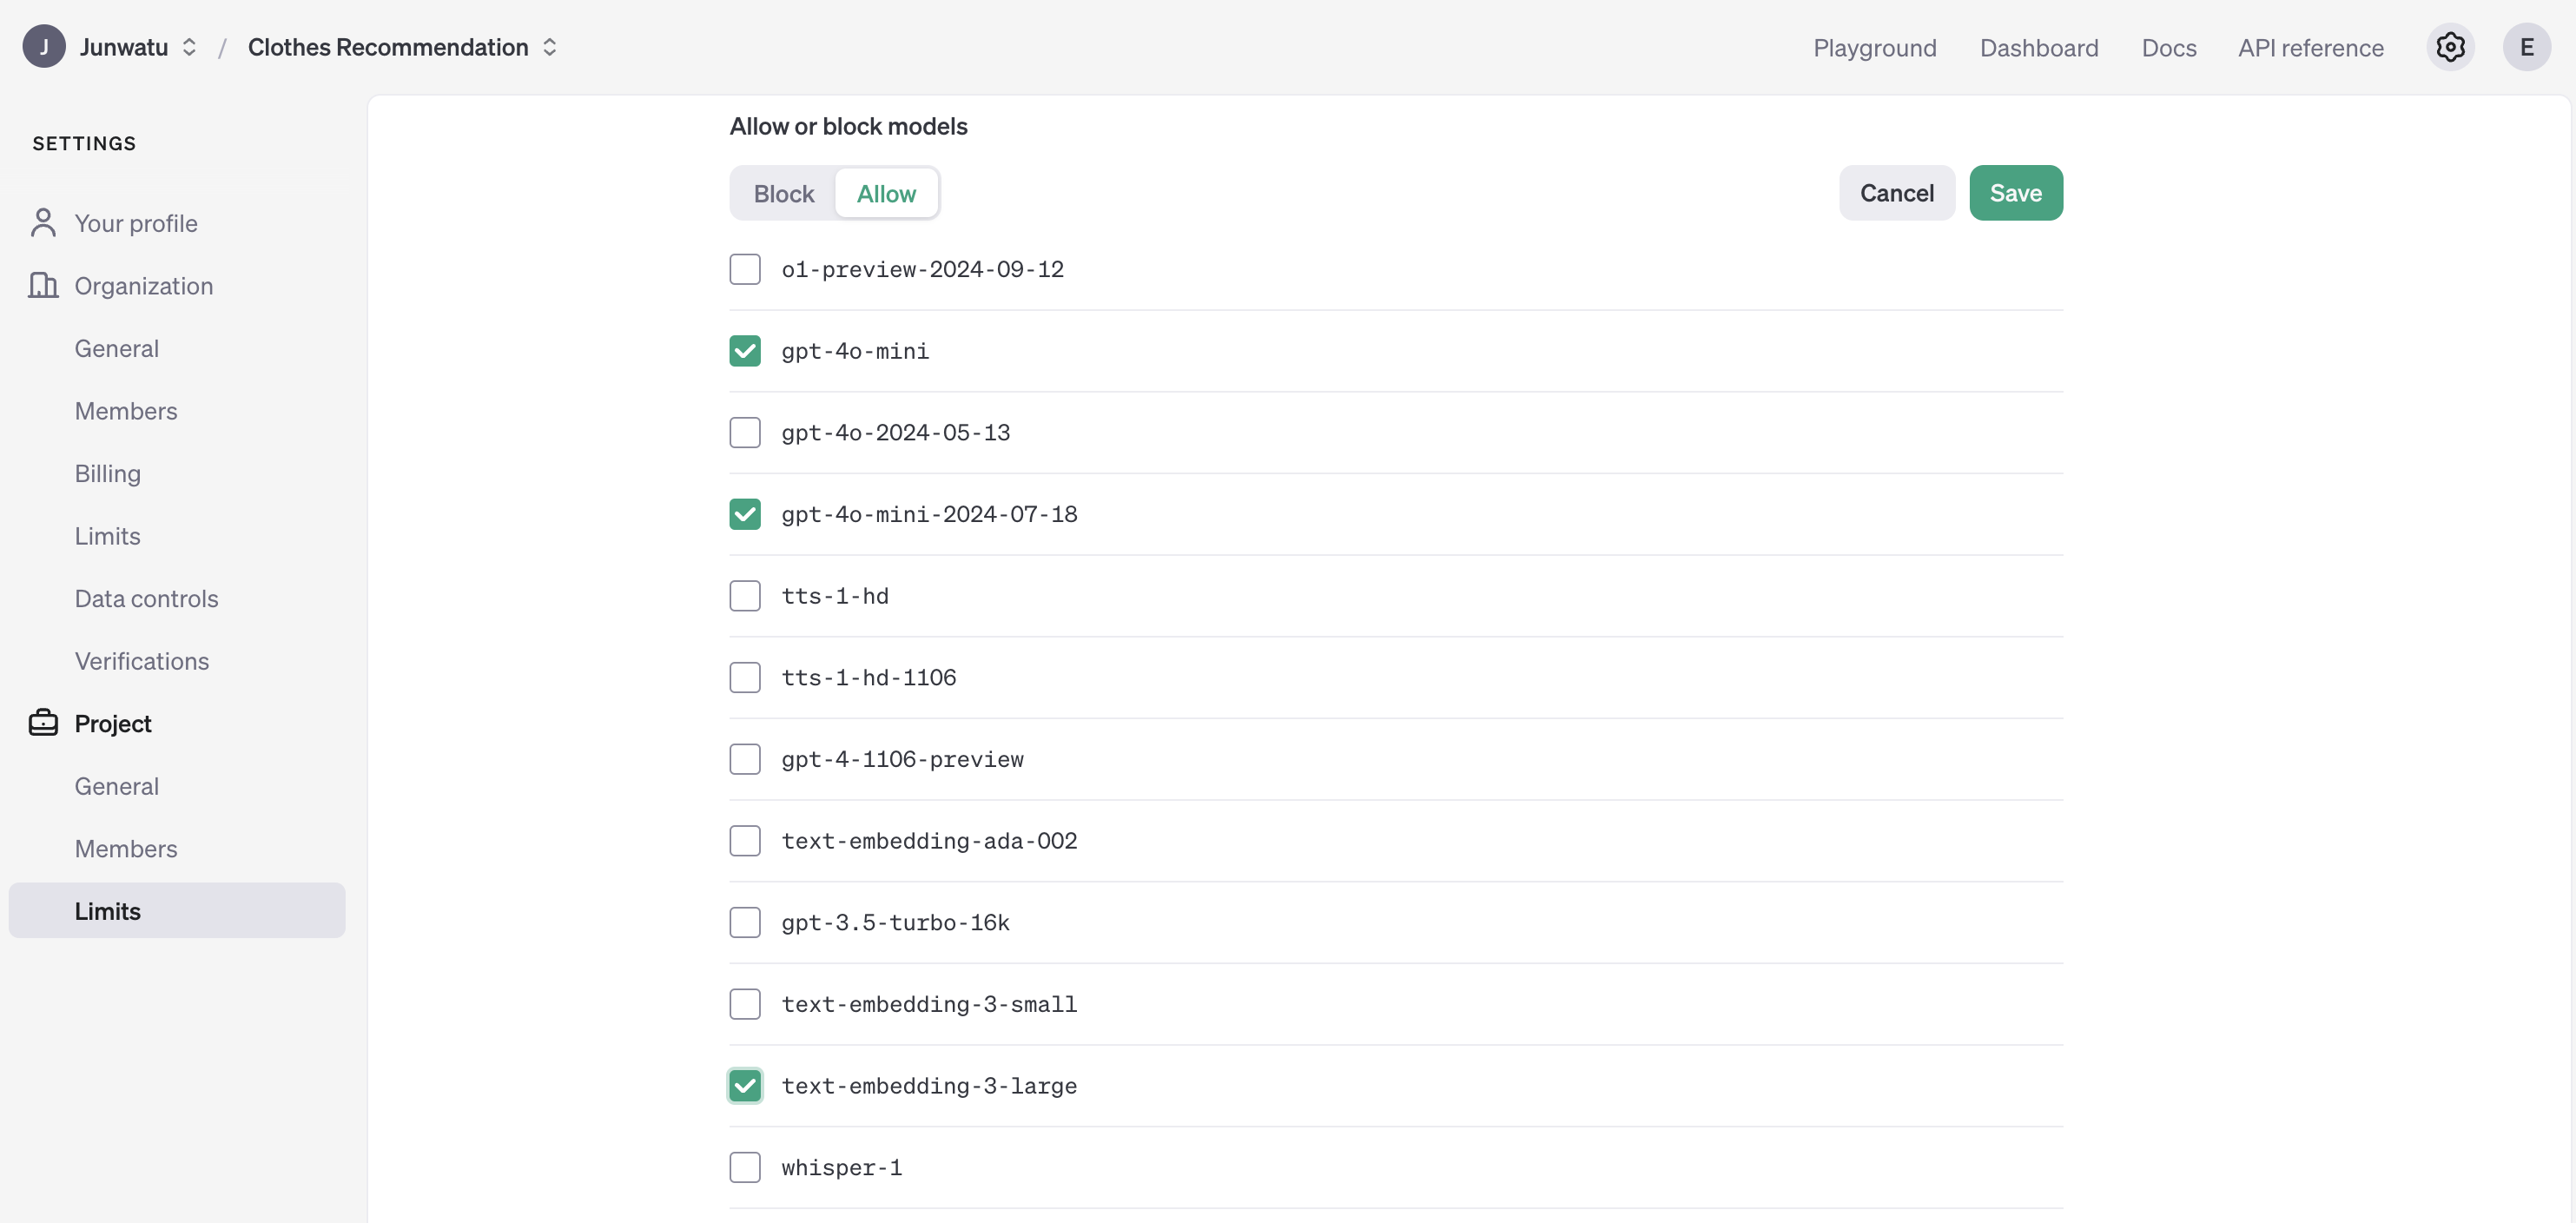Click the Junwatu organization avatar icon
Viewport: 2576px width, 1223px height.
[44, 47]
